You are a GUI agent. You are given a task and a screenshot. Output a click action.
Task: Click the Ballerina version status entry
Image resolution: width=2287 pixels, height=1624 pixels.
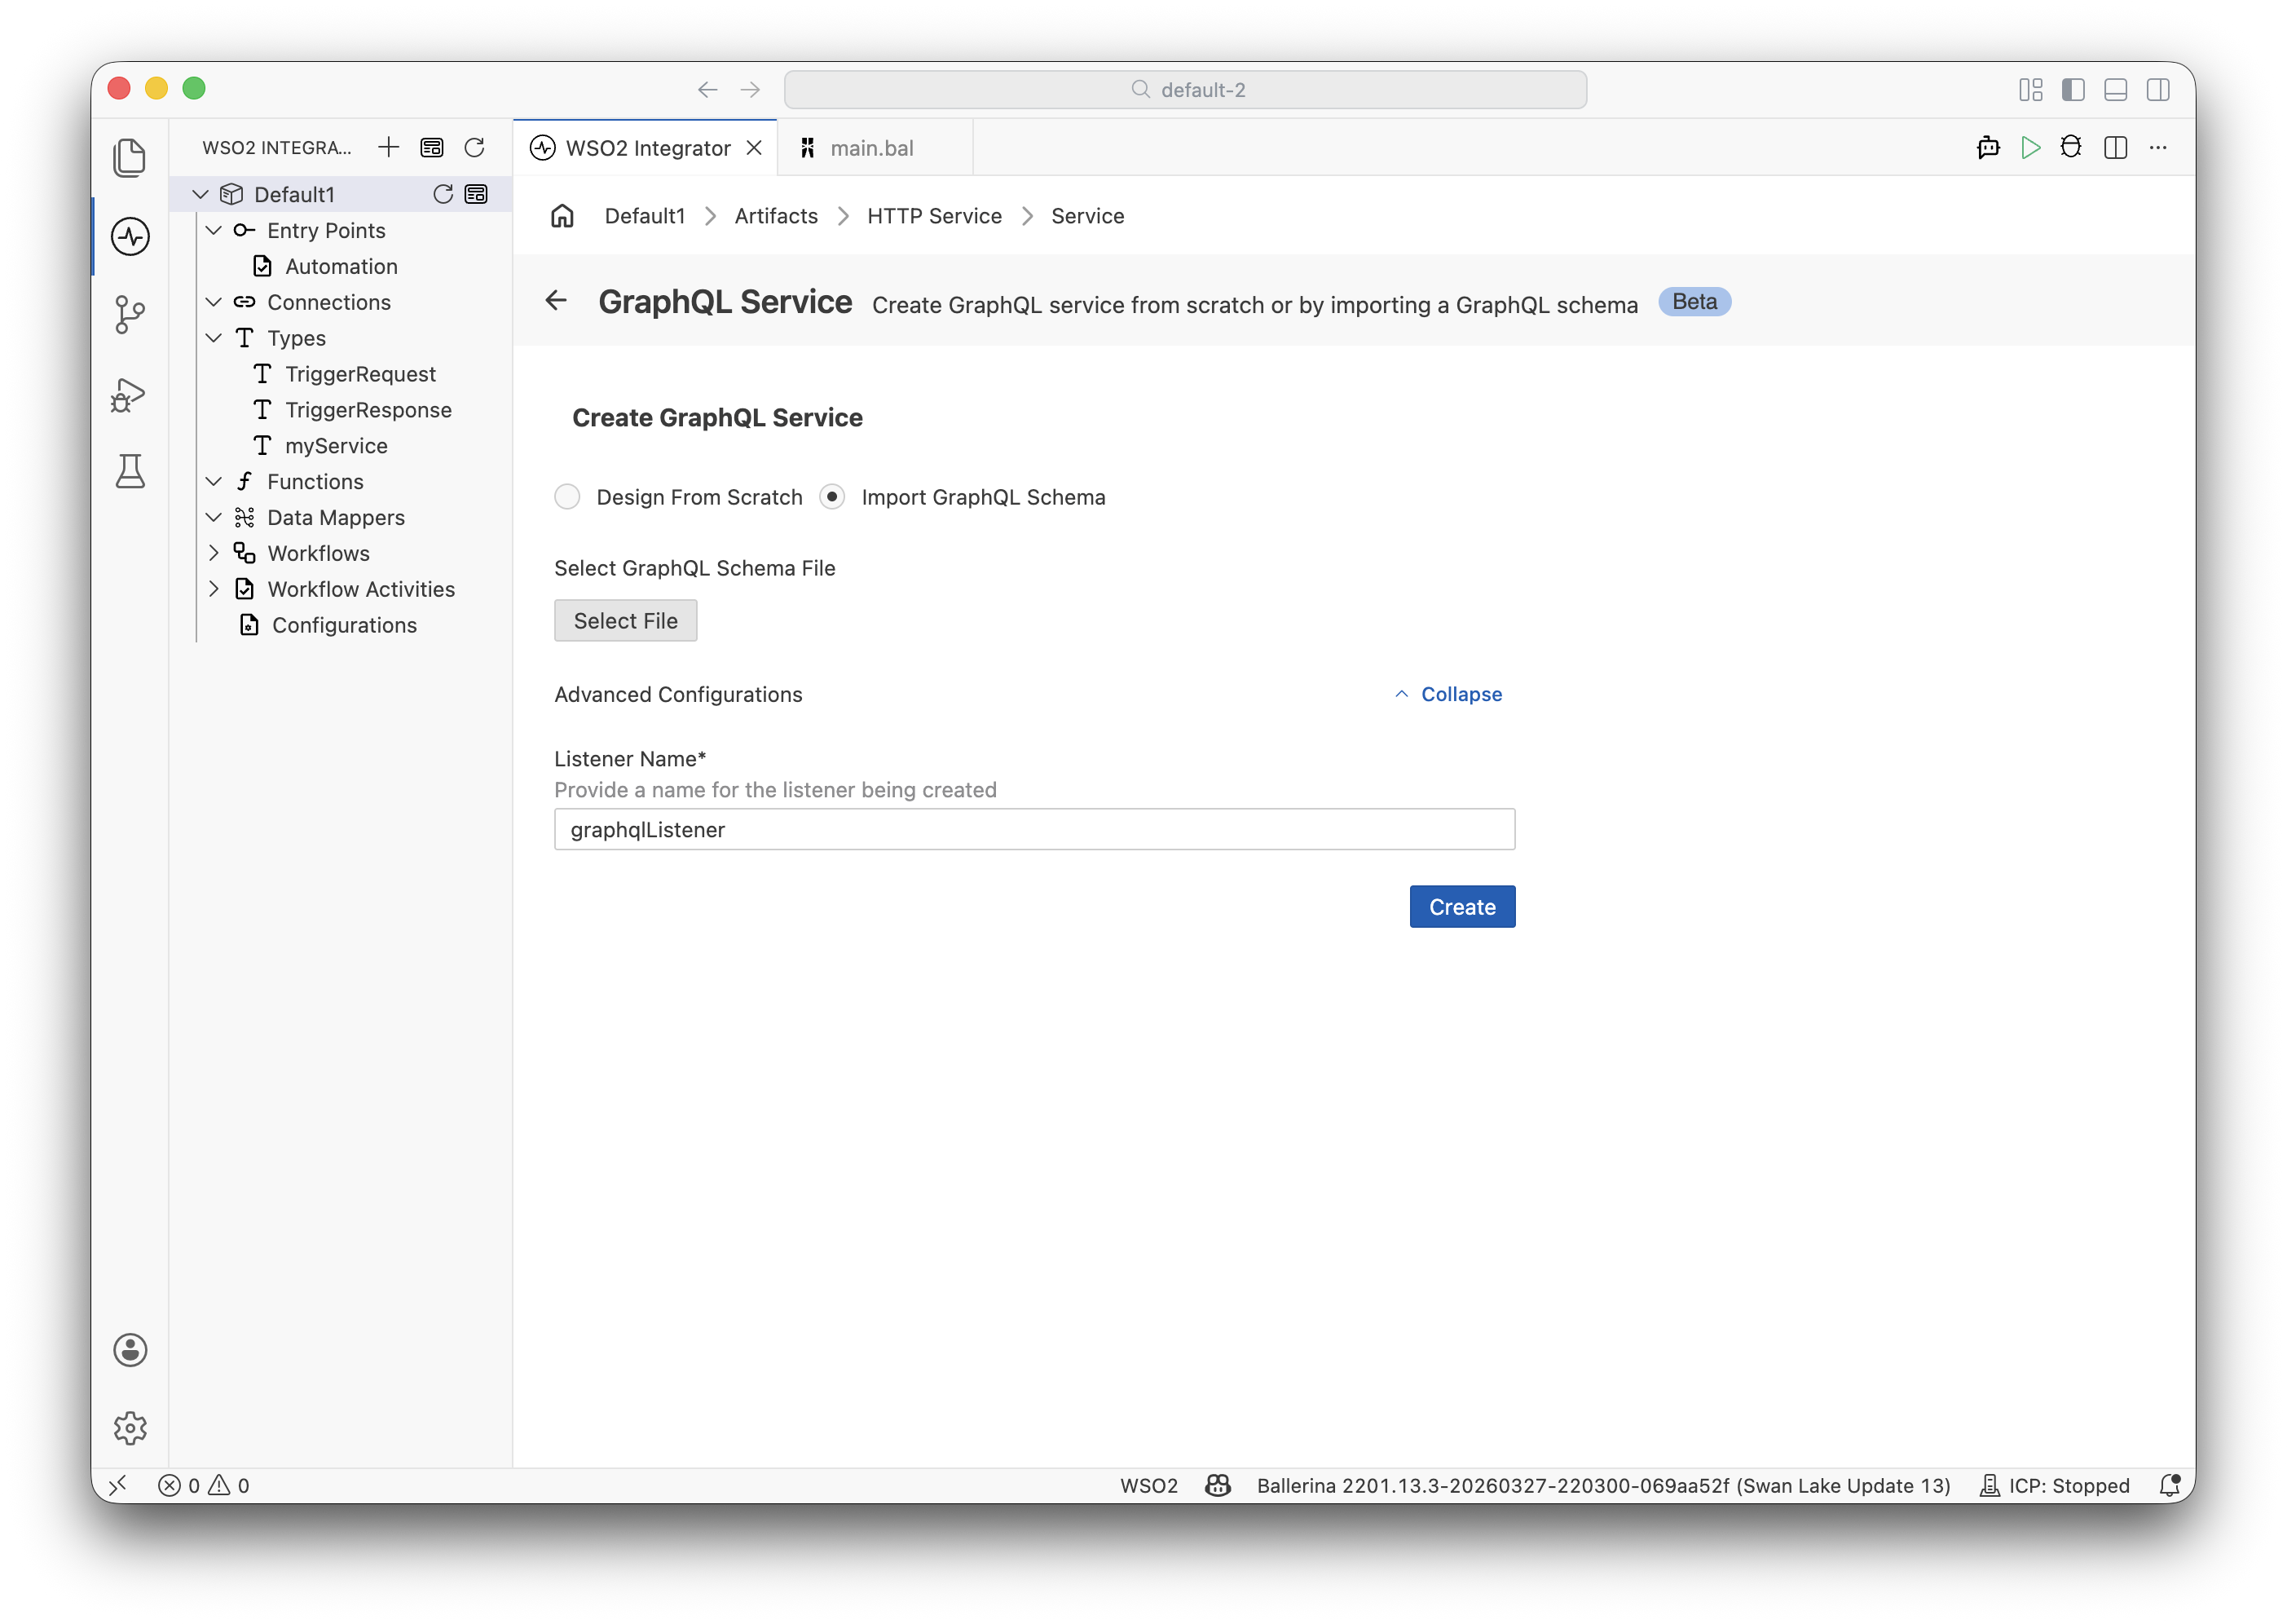1603,1485
